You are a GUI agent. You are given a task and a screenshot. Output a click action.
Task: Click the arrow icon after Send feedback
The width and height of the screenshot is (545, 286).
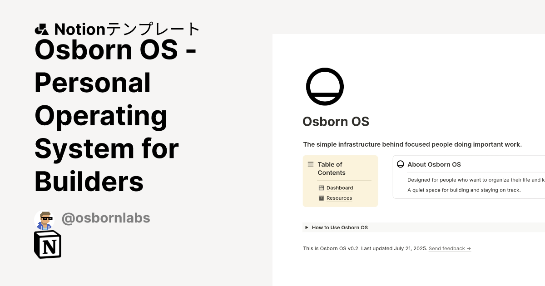click(x=468, y=248)
